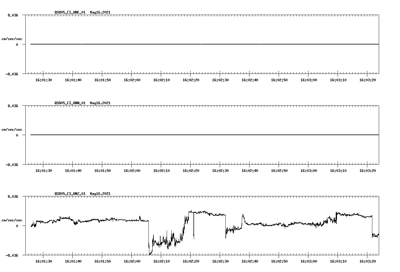The width and height of the screenshot is (400, 272).
Task: Click the cm/sec/sec label on top panel
Action: [x=12, y=38]
